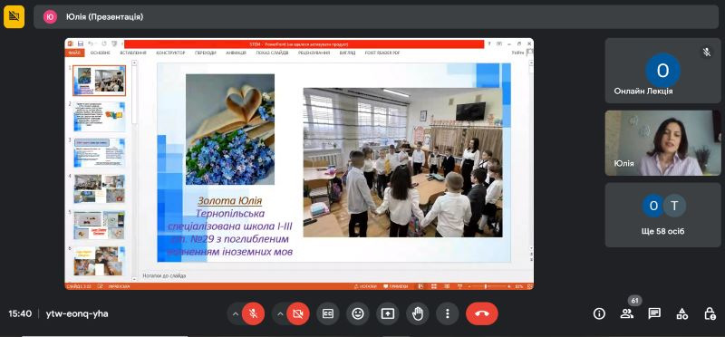Switch to ПОКАЗ СЛАЙДІВ ribbon tab

pyautogui.click(x=273, y=53)
